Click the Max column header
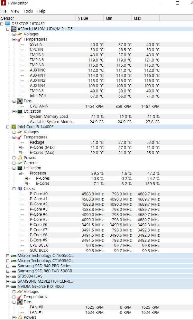Screen dimensions: 193x320 146,18
